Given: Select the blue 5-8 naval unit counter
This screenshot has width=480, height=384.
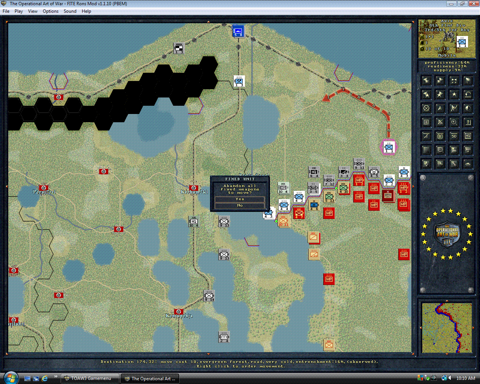Looking at the screenshot, I should click(x=238, y=31).
